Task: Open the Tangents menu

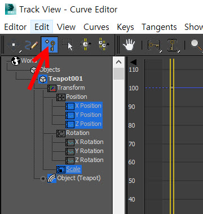Action: pyautogui.click(x=159, y=27)
